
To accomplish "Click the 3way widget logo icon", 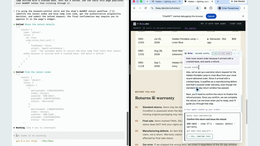I will pyautogui.click(x=186, y=54).
